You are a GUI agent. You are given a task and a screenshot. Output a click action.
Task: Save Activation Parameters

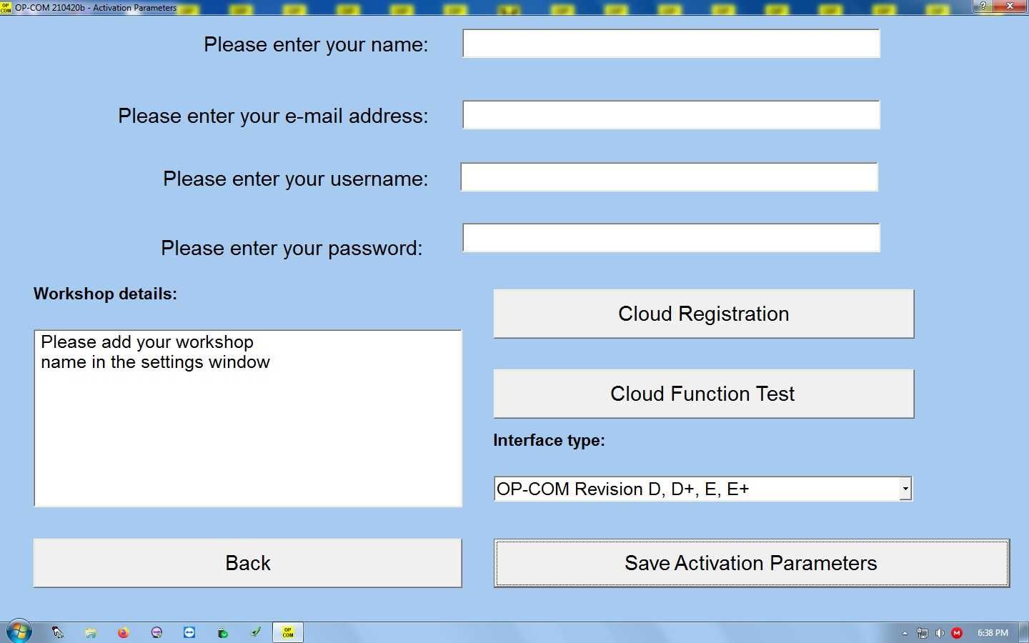[752, 563]
